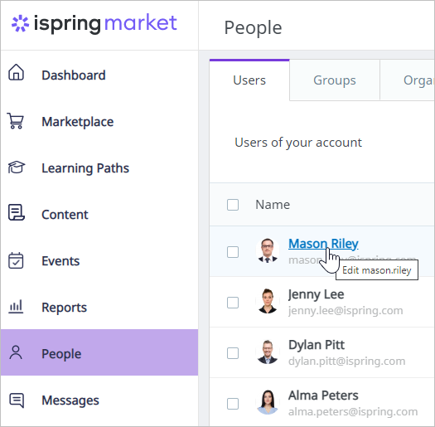Click Alma Peters' profile photo
The image size is (435, 427).
(268, 403)
